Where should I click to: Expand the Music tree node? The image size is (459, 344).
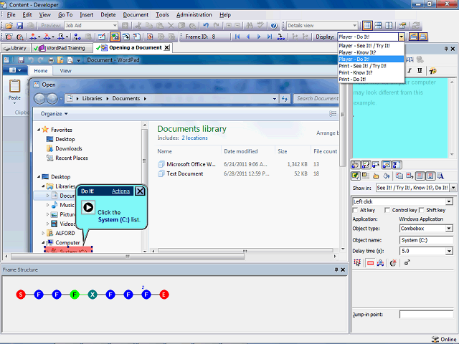[x=48, y=206]
